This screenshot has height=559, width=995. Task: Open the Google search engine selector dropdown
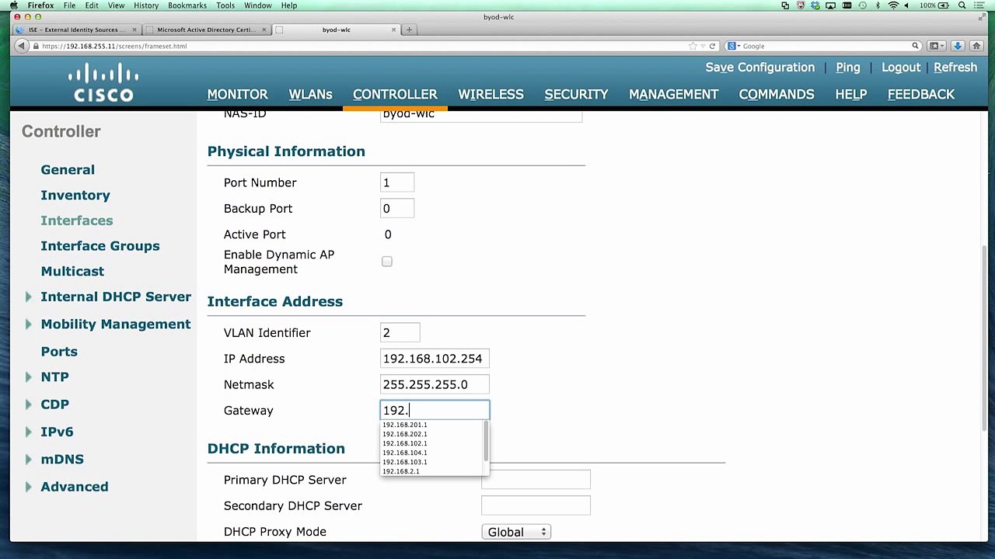pyautogui.click(x=732, y=46)
